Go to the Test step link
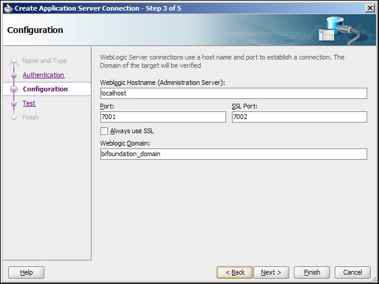The width and height of the screenshot is (379, 284). pos(29,103)
